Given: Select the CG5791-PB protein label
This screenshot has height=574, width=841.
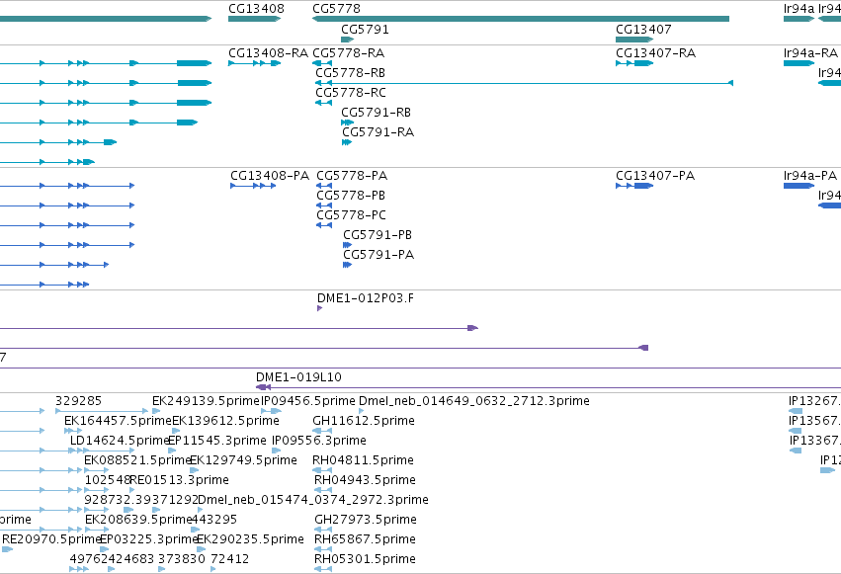Looking at the screenshot, I should (378, 235).
